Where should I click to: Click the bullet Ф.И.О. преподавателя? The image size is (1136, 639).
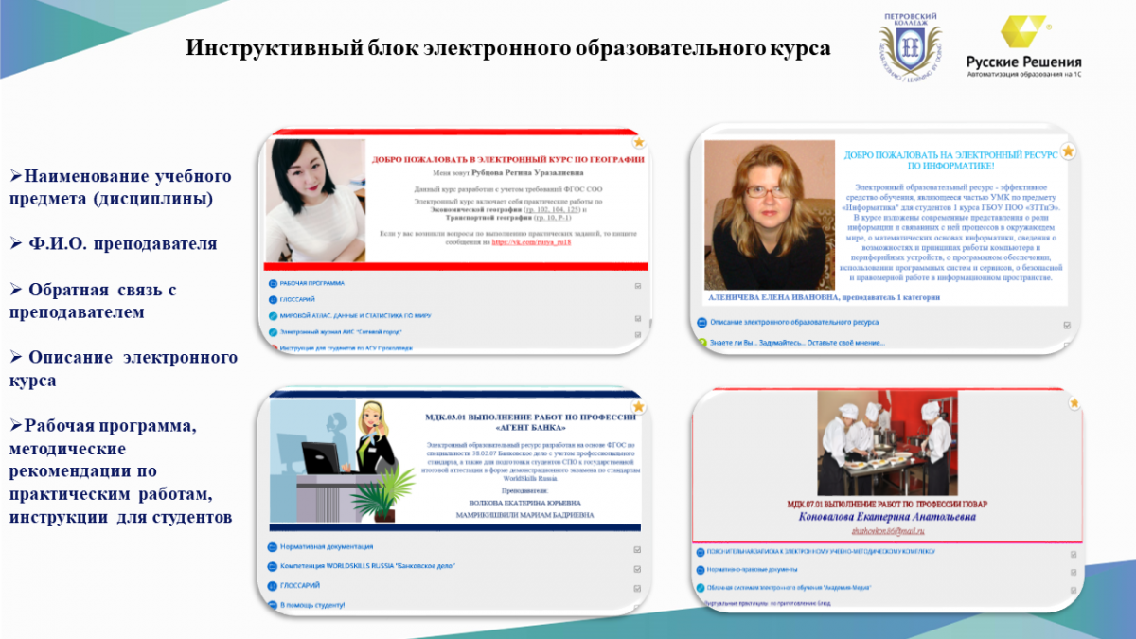point(114,244)
